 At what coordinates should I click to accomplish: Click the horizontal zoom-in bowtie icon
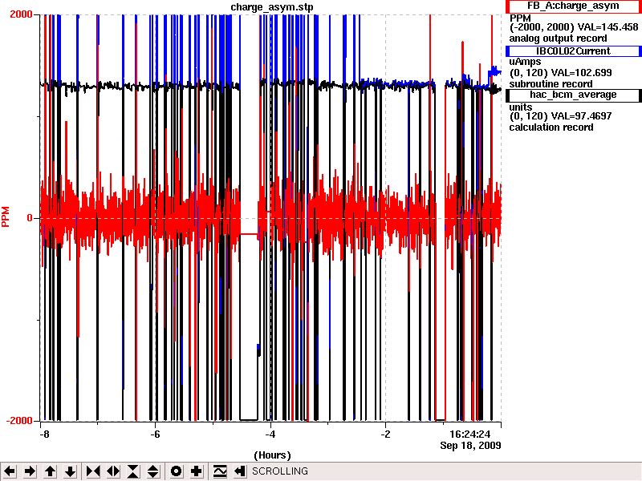[93, 471]
